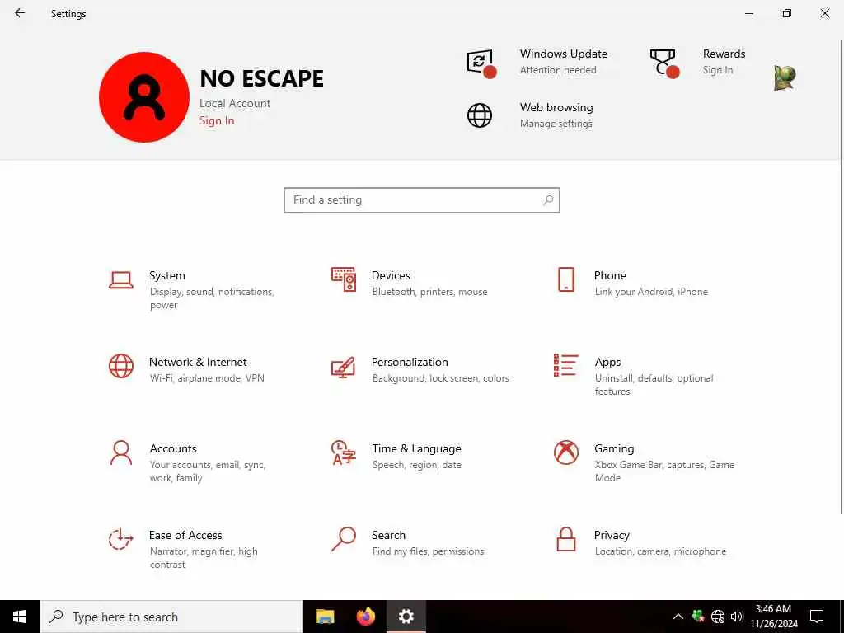Click the small image next to Rewards
The image size is (844, 633).
click(x=785, y=78)
